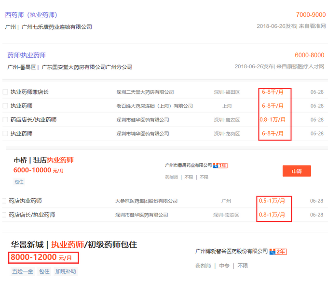Click 广东国安堂大药房有限公司广州分公司 company name
The height and width of the screenshot is (281, 328).
pyautogui.click(x=87, y=67)
